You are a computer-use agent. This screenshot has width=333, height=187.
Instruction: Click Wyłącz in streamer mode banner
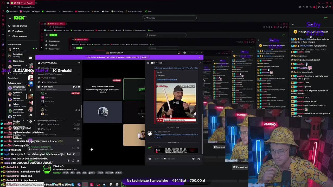coord(145,57)
